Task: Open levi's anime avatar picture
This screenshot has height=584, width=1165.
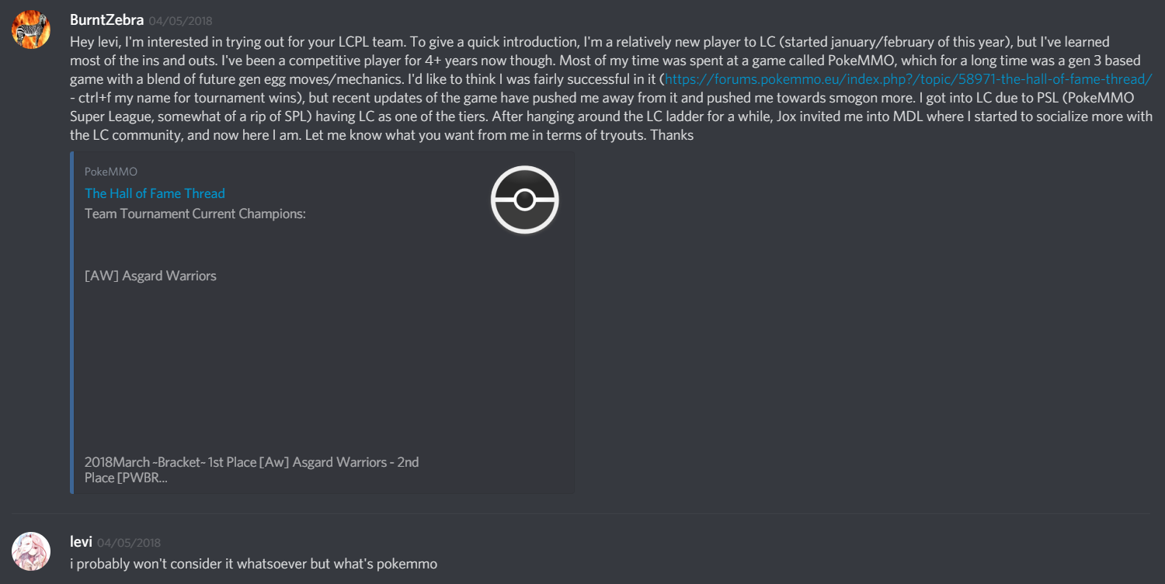Action: click(31, 552)
